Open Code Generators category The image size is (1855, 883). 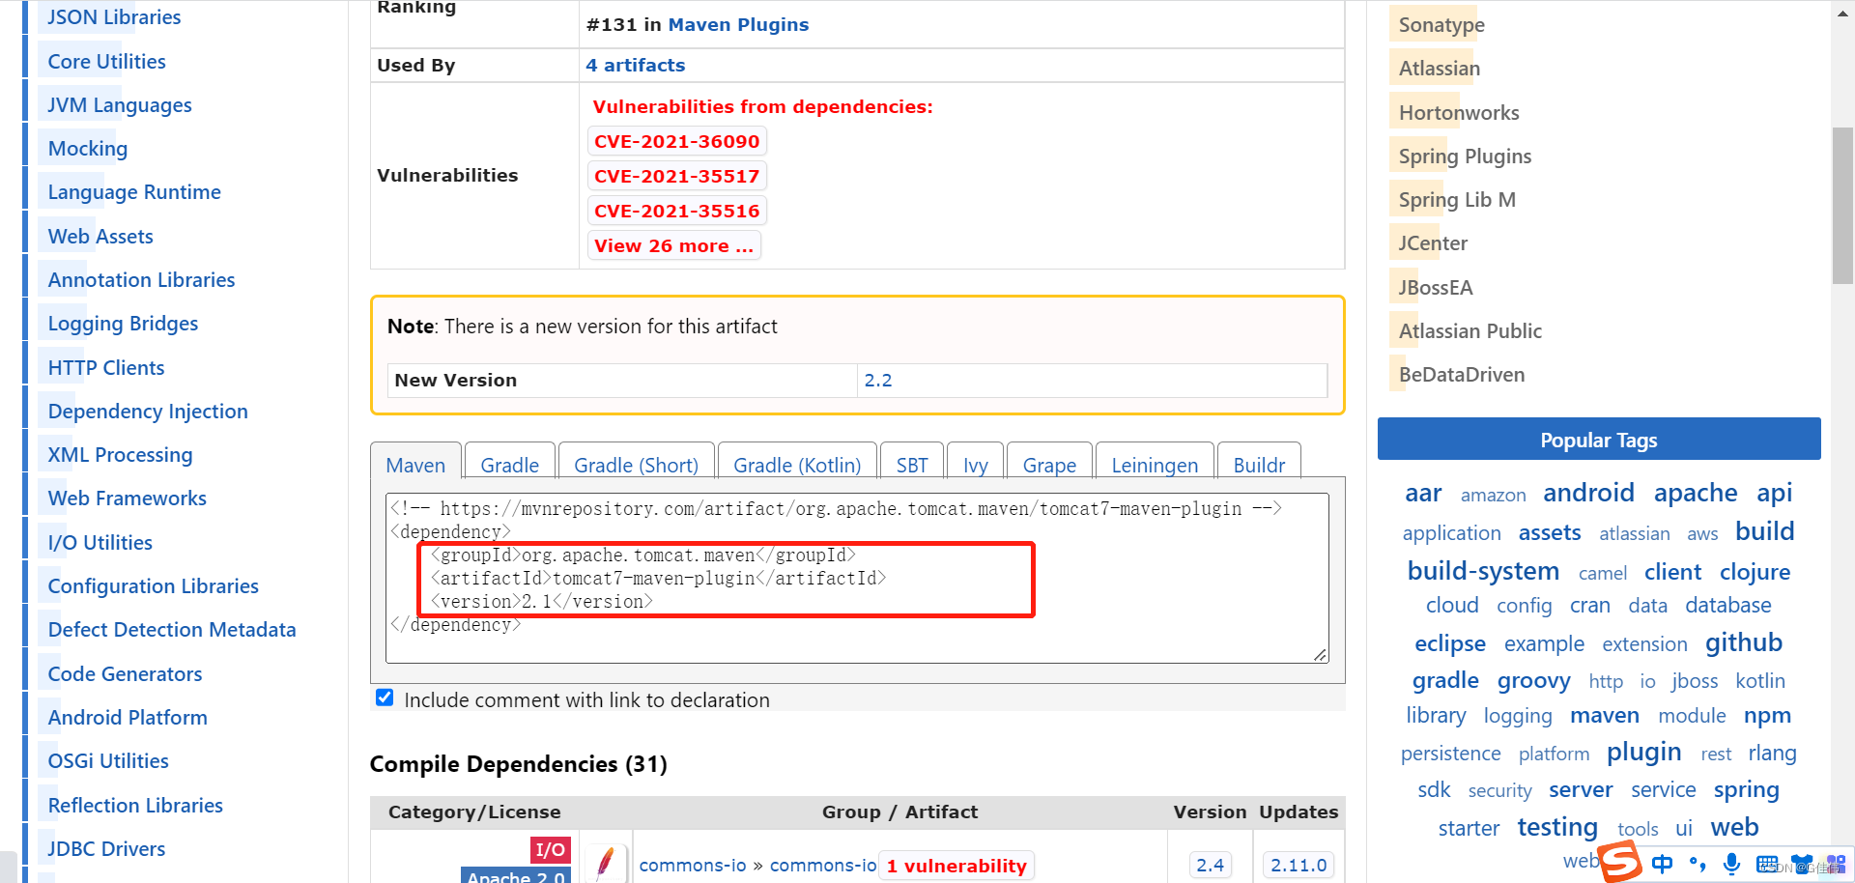coord(125,673)
